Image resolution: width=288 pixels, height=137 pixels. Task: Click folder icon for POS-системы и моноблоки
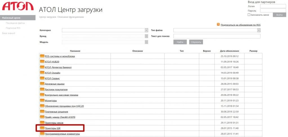click(42, 56)
